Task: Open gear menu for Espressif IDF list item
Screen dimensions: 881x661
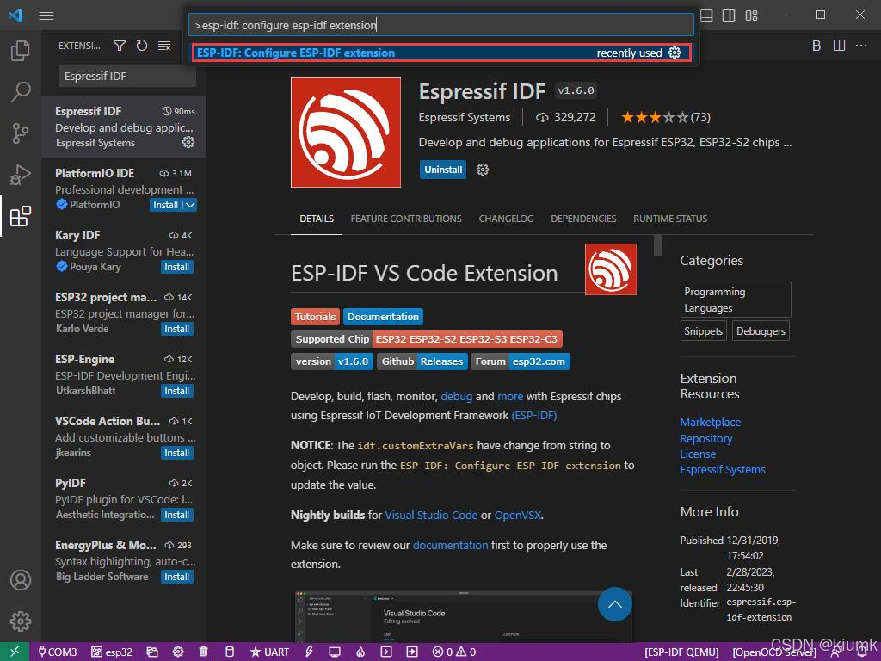Action: pyautogui.click(x=188, y=142)
